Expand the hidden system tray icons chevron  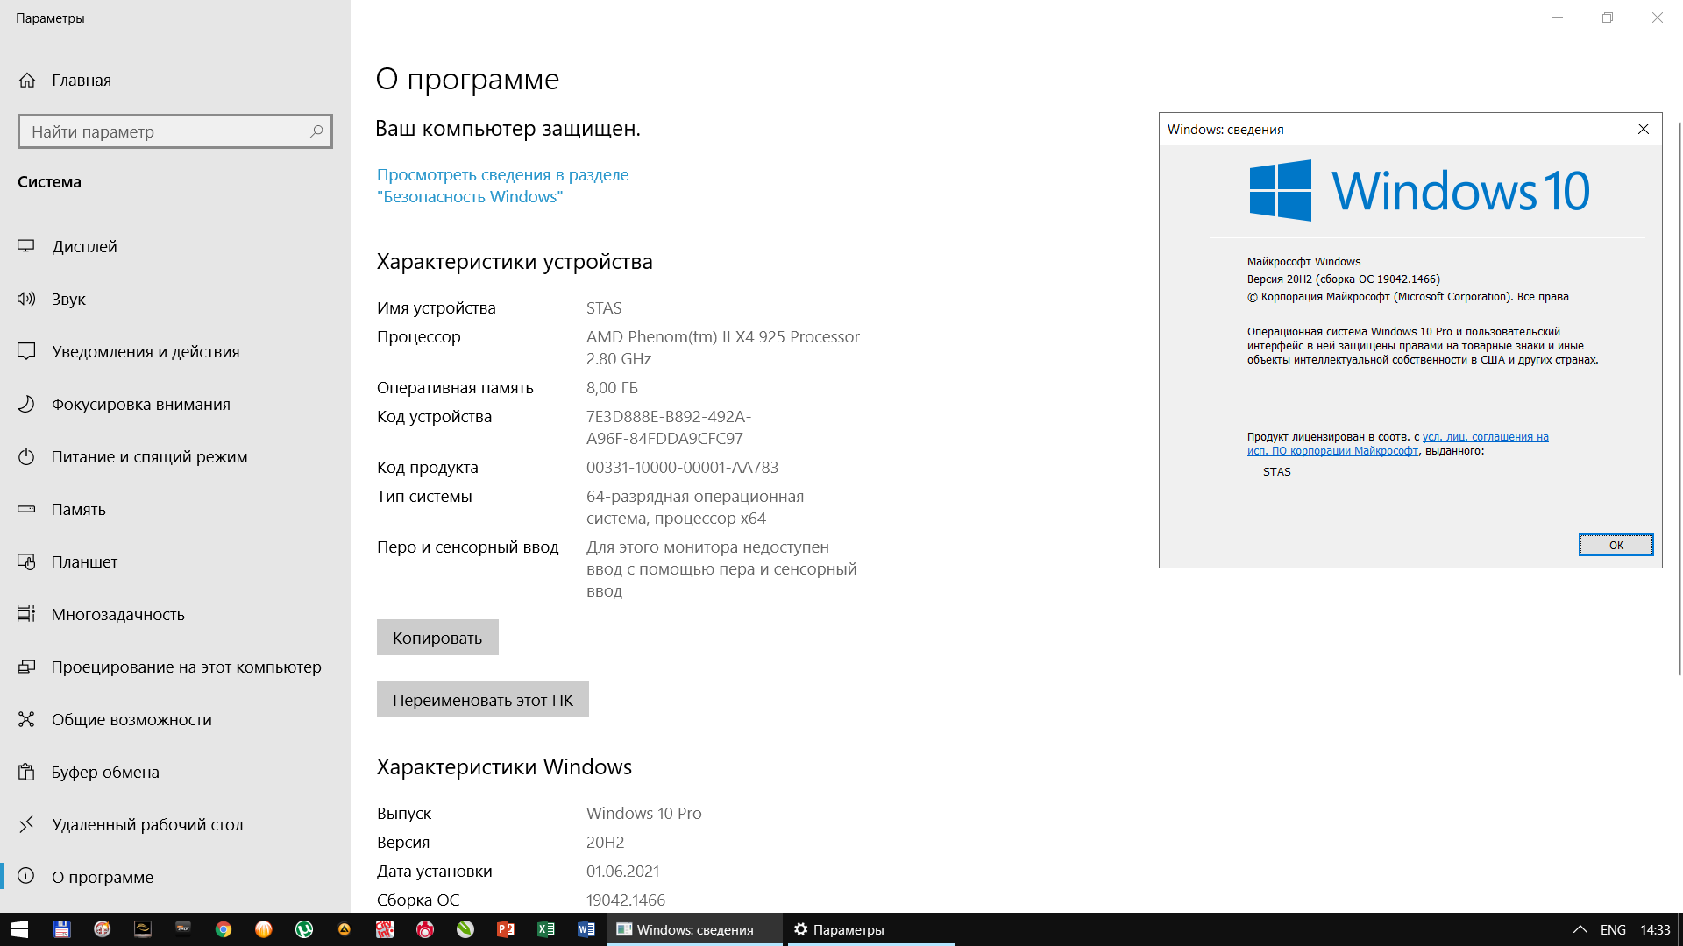point(1580,929)
